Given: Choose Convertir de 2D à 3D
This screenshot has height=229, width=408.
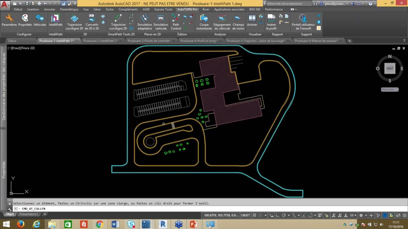Looking at the screenshot, I should [x=92, y=22].
